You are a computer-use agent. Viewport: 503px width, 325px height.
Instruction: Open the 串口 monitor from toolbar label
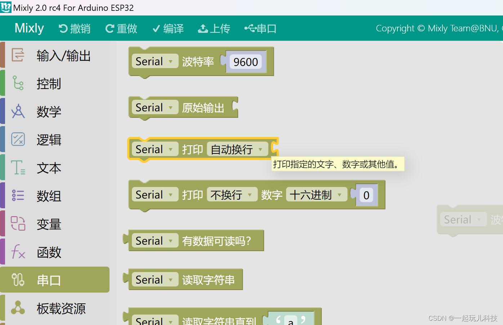click(x=266, y=28)
